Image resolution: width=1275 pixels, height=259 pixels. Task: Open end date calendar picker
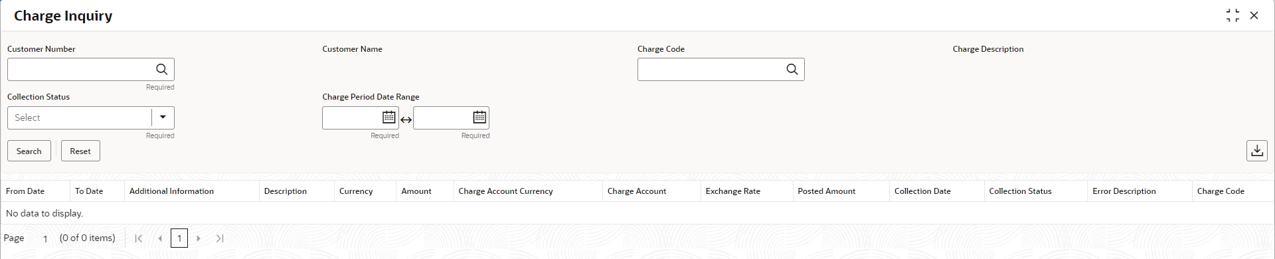click(x=479, y=118)
